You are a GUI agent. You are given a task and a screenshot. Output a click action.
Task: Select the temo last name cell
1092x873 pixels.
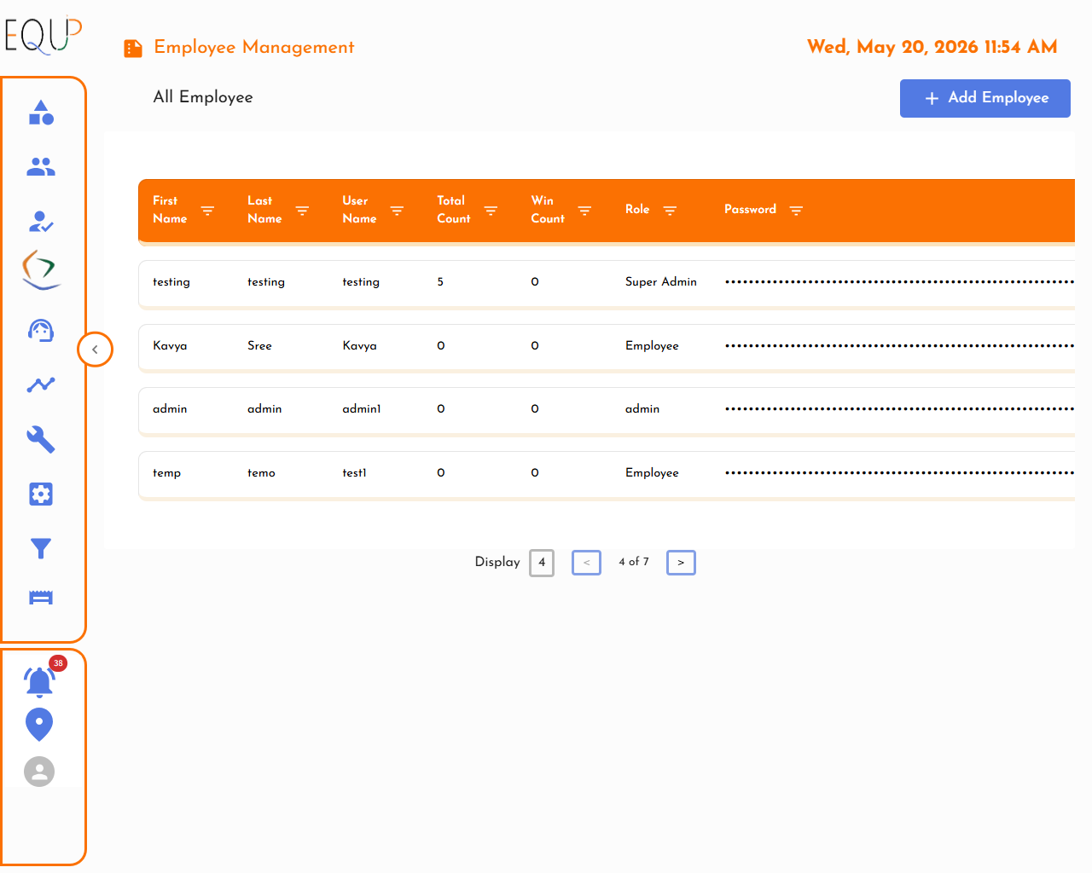261,473
